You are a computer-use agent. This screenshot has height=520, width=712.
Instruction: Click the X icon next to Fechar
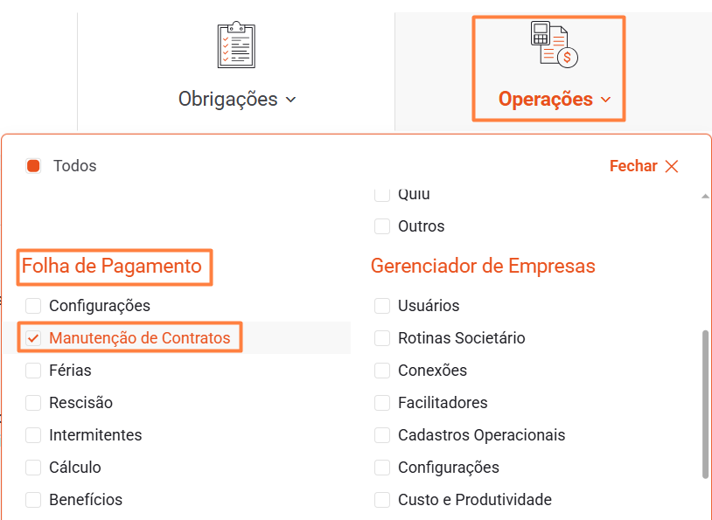672,166
